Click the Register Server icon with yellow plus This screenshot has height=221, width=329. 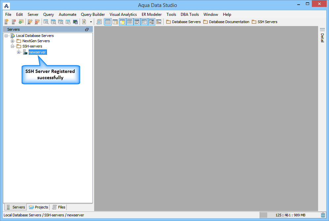[7, 22]
